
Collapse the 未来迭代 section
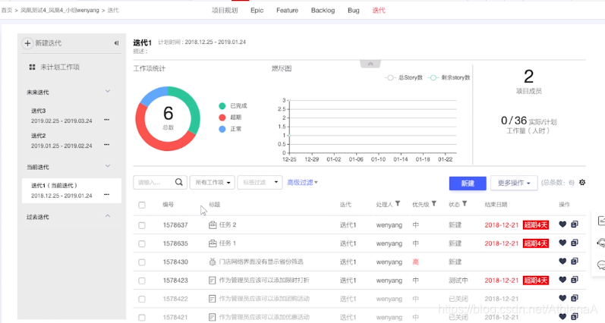coord(108,91)
